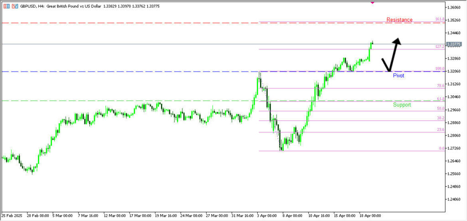
Task: Click the 0.0 Fibonacci level label
Action: [x=441, y=148]
